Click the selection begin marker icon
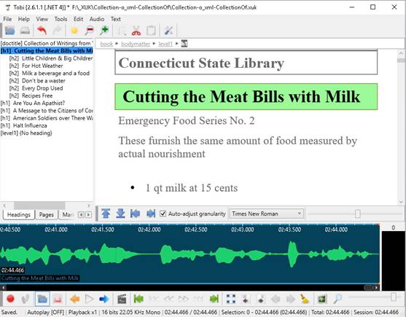 coord(246,299)
